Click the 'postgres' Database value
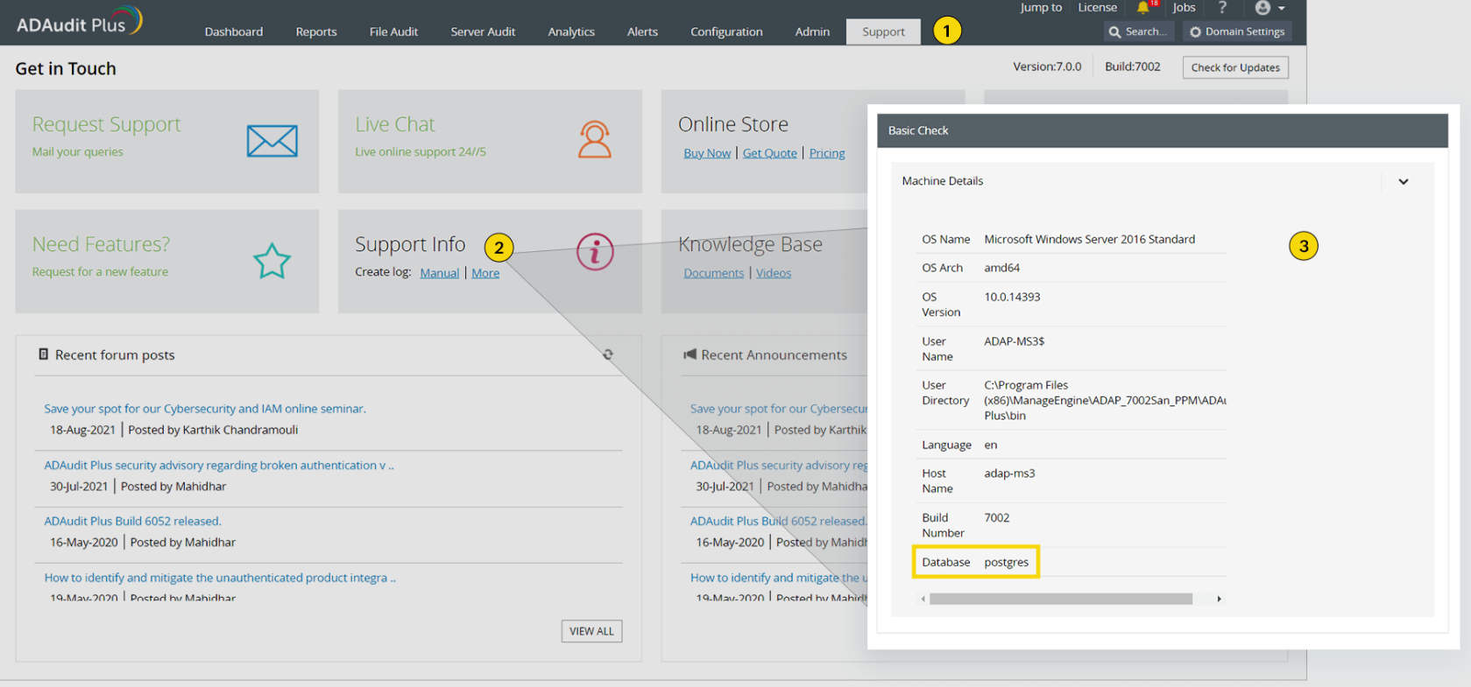1471x687 pixels. [1006, 562]
